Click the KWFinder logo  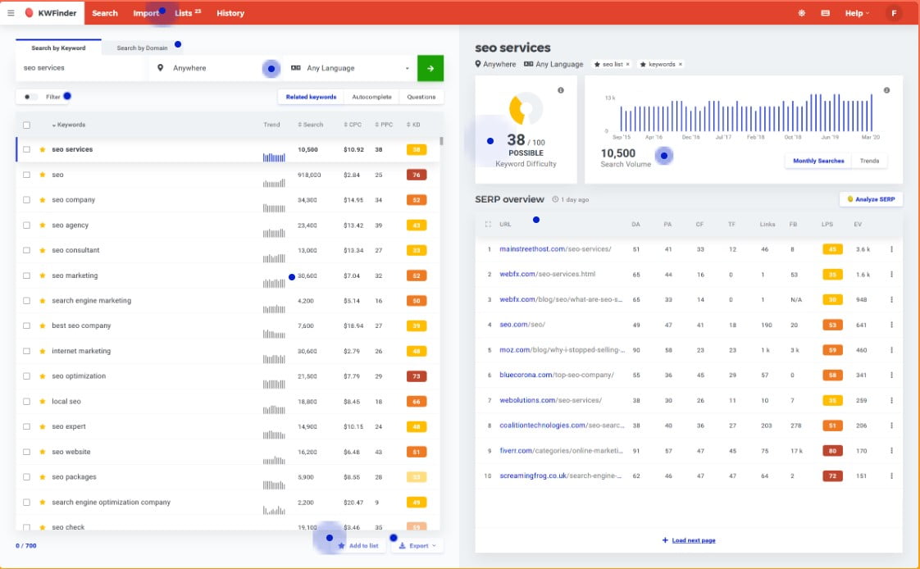[51, 13]
